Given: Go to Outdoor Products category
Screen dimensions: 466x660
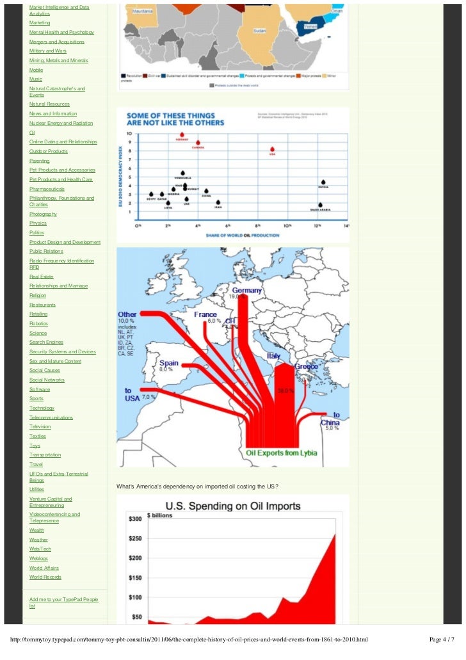Looking at the screenshot, I should [x=49, y=152].
